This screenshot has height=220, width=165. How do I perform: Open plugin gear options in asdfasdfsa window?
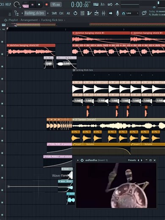82,160
